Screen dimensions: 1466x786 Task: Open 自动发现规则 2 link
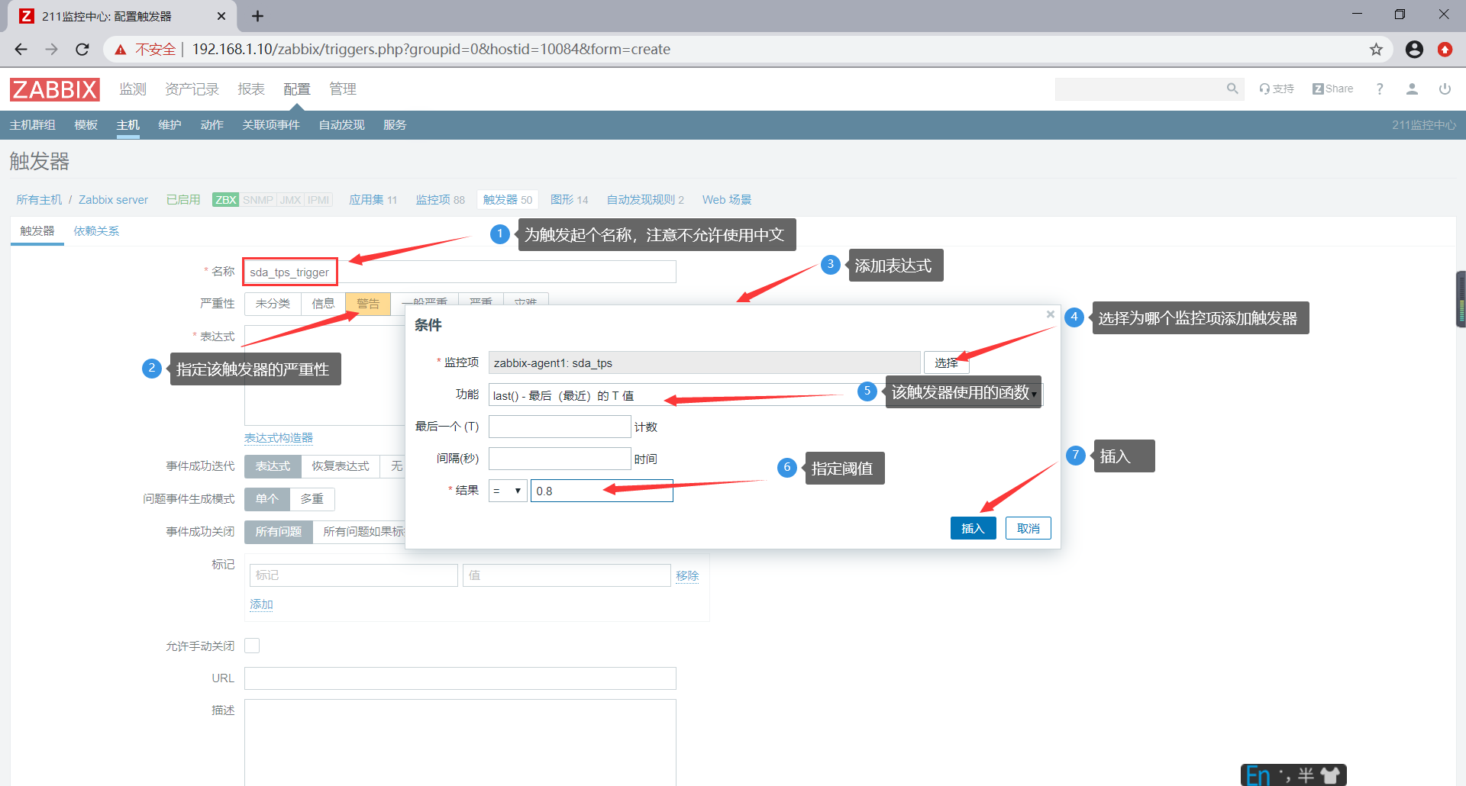pos(645,200)
